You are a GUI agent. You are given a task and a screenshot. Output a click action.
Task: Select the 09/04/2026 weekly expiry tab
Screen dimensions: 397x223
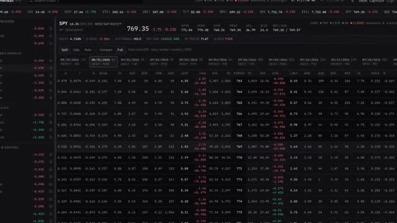click(x=220, y=62)
